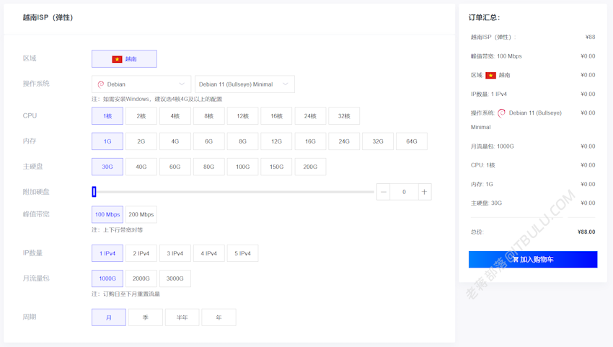Click the 峰值带宽: 100 Mbps summary line
This screenshot has width=613, height=347.
tap(496, 56)
